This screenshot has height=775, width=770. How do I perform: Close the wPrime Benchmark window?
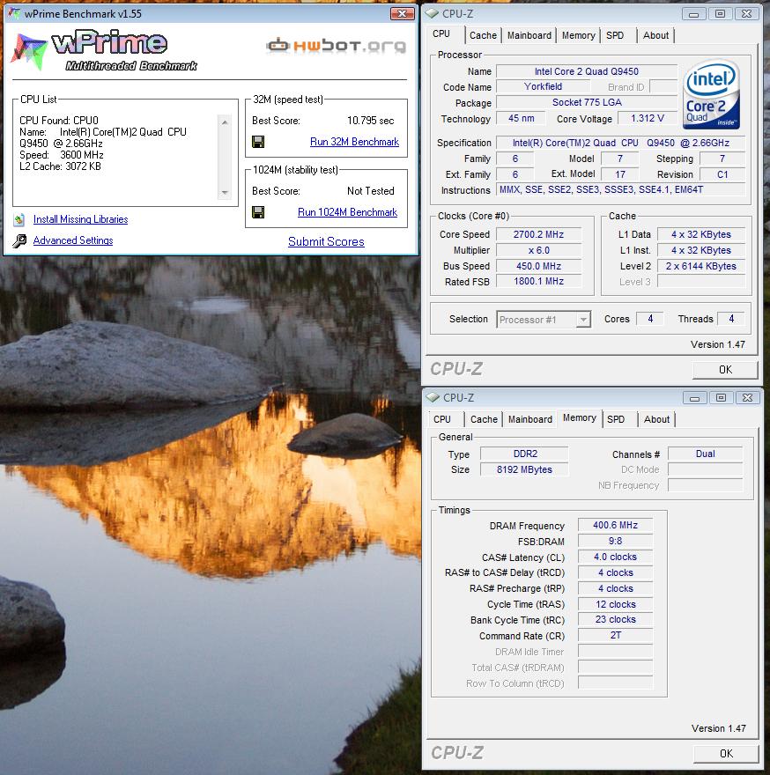click(x=402, y=14)
